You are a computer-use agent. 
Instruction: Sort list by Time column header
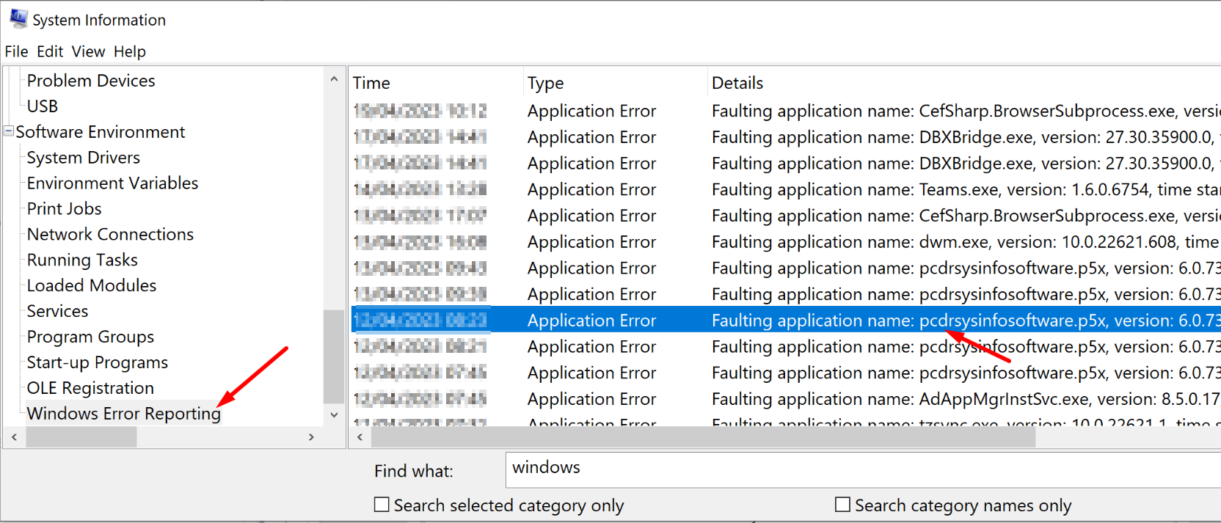click(372, 83)
